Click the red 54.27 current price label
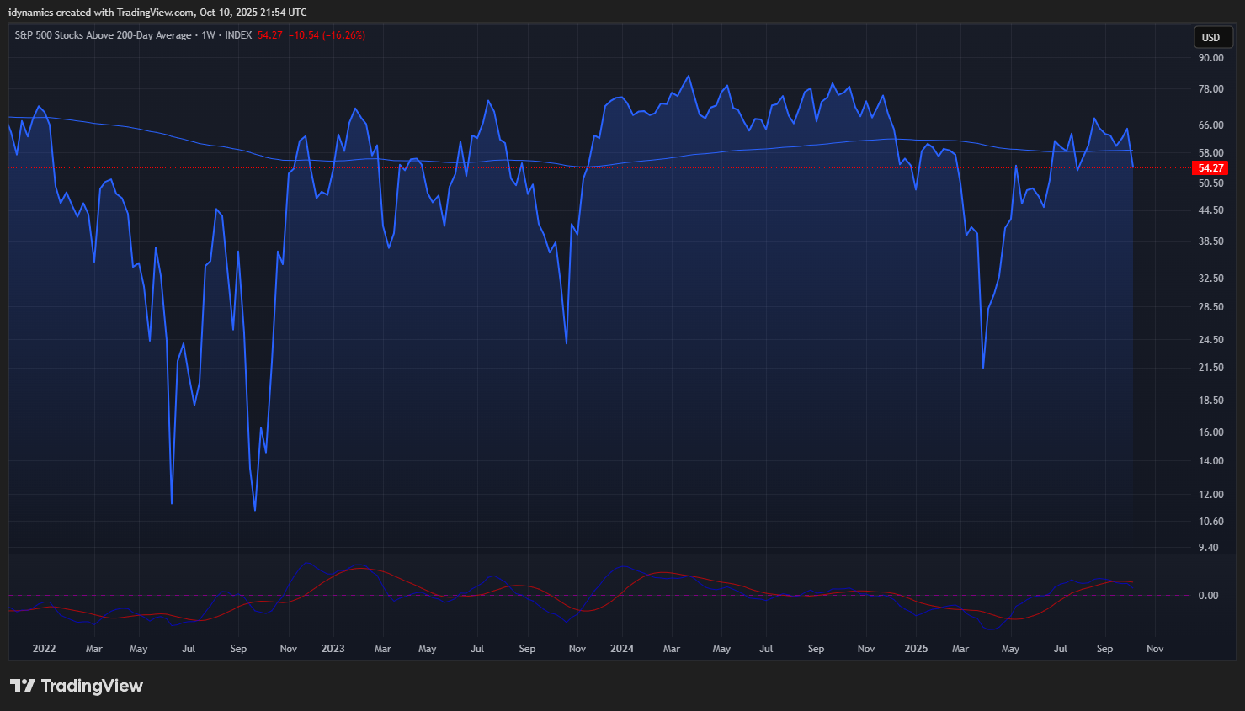 tap(1210, 168)
